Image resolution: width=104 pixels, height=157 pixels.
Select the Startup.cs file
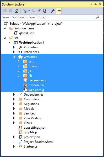coord(31,146)
